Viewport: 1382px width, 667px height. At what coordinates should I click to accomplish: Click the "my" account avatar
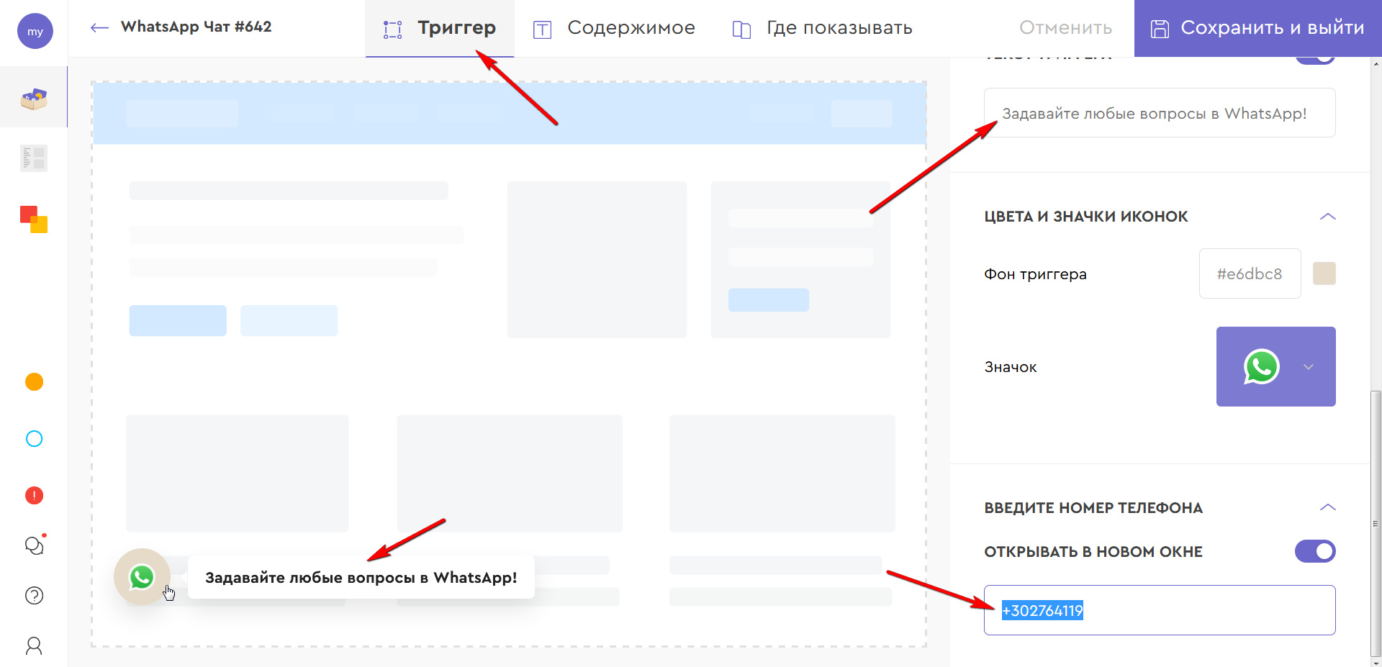point(35,31)
